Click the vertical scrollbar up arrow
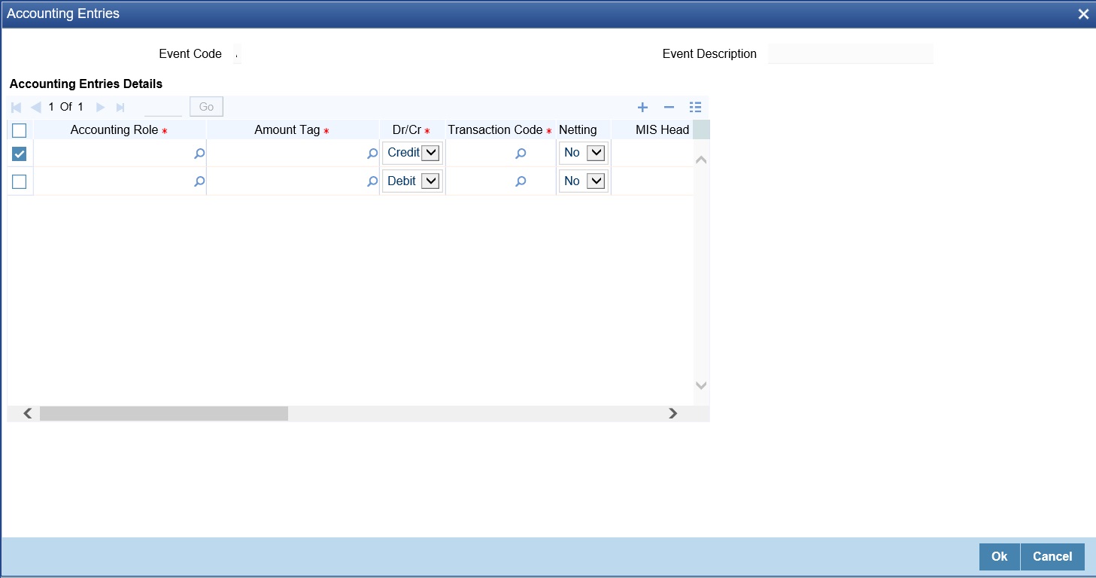Viewport: 1096px width, 578px height. [701, 160]
